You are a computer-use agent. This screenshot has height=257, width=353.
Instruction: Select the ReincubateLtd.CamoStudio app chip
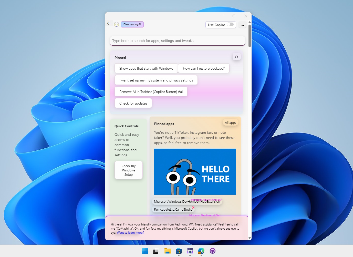click(x=173, y=209)
